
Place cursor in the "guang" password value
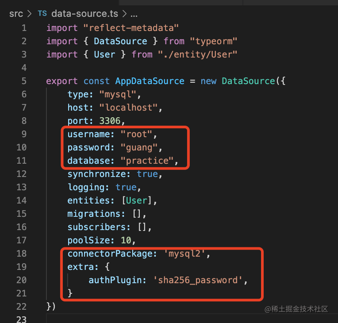click(x=138, y=147)
